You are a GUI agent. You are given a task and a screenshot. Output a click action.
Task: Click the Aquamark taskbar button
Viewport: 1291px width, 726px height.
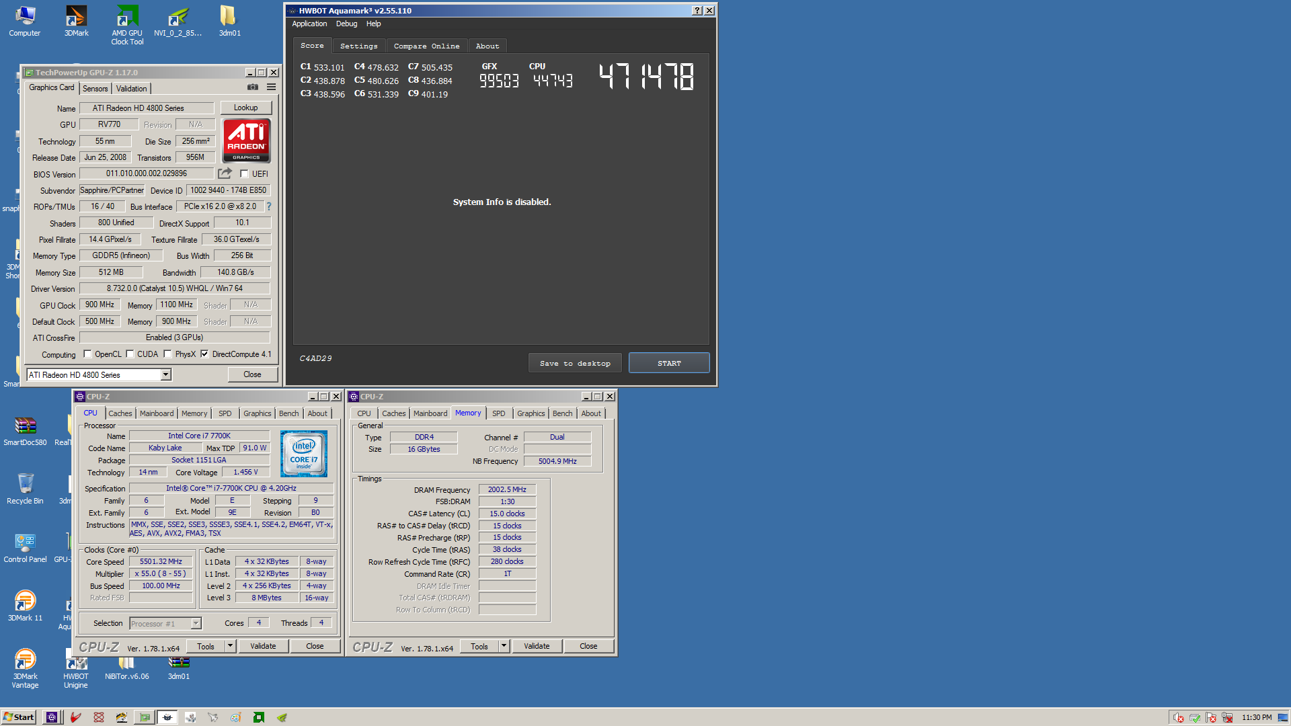(167, 717)
